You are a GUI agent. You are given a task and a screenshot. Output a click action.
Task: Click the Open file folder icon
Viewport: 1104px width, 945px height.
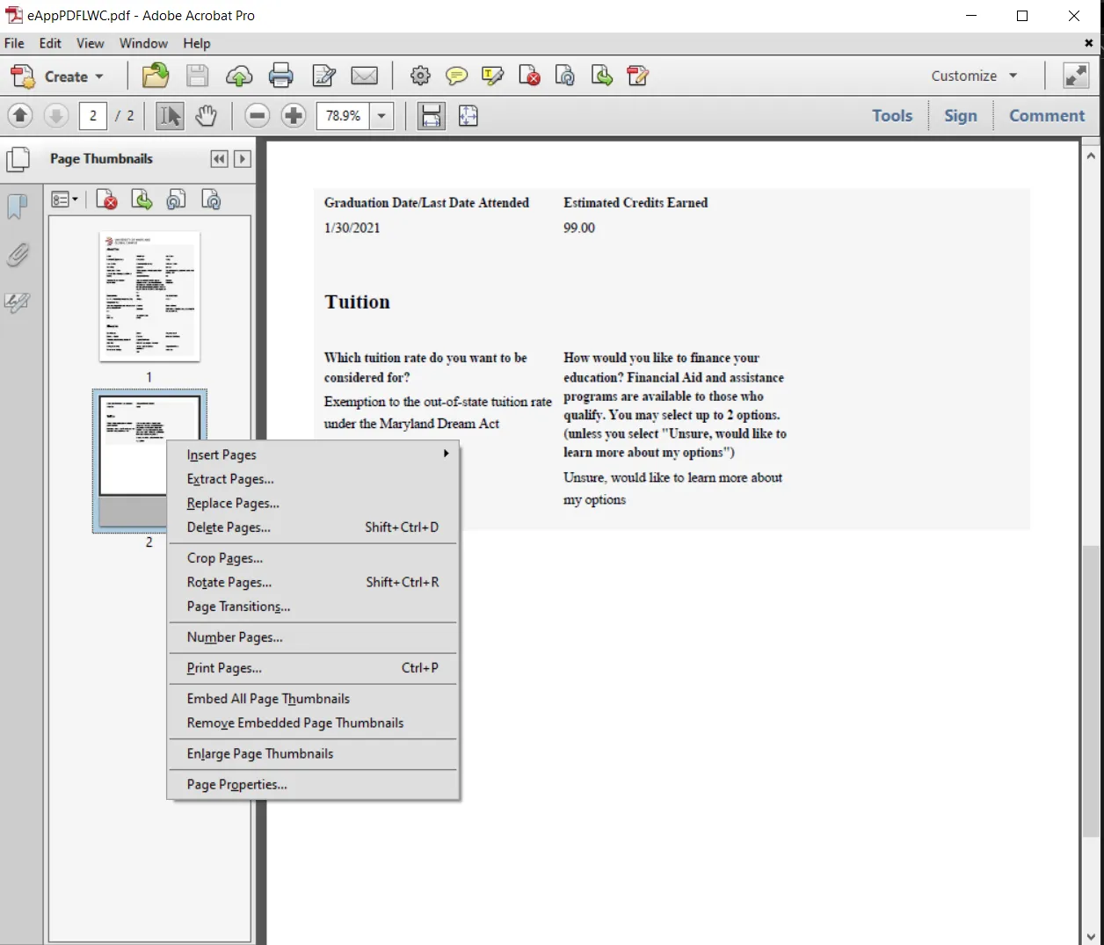tap(156, 76)
